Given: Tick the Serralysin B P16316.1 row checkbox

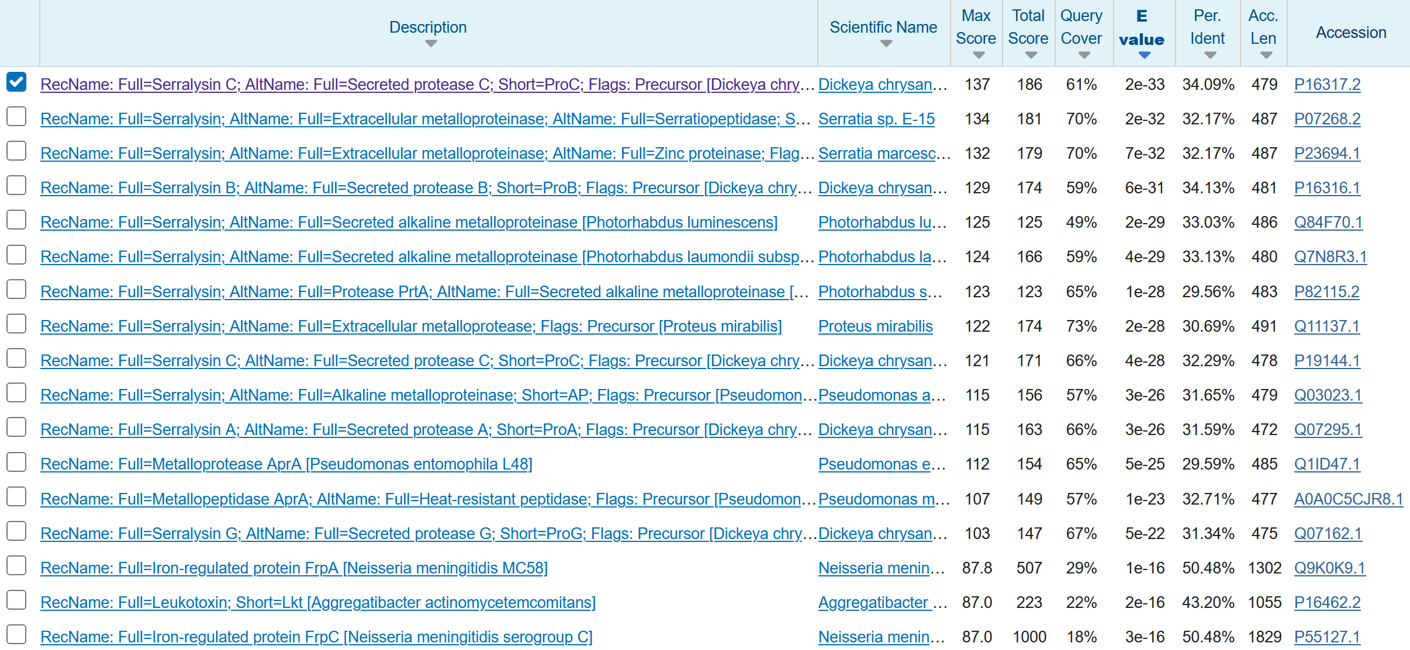Looking at the screenshot, I should click(16, 185).
